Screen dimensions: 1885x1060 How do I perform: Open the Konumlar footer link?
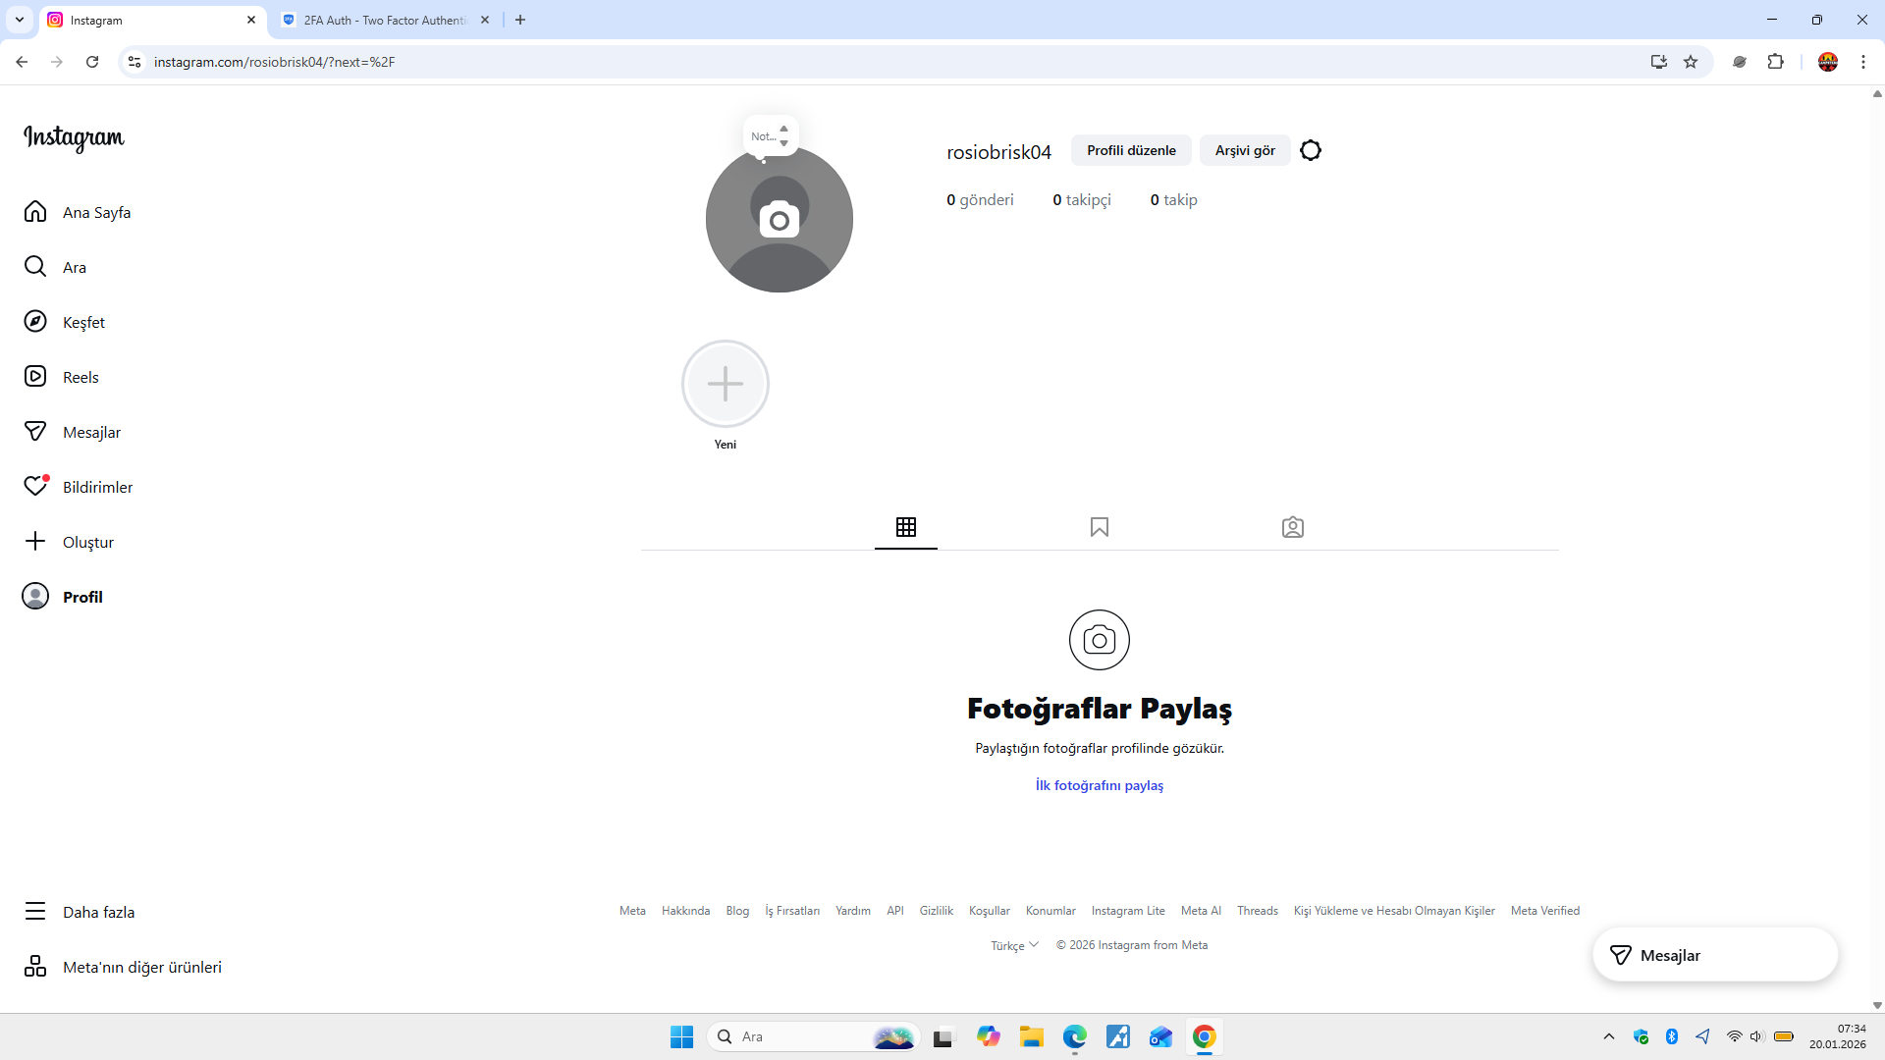point(1050,911)
